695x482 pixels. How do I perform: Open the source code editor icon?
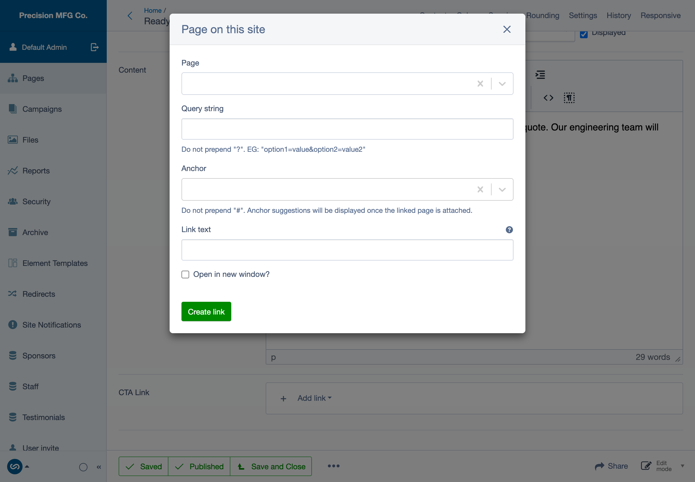548,98
